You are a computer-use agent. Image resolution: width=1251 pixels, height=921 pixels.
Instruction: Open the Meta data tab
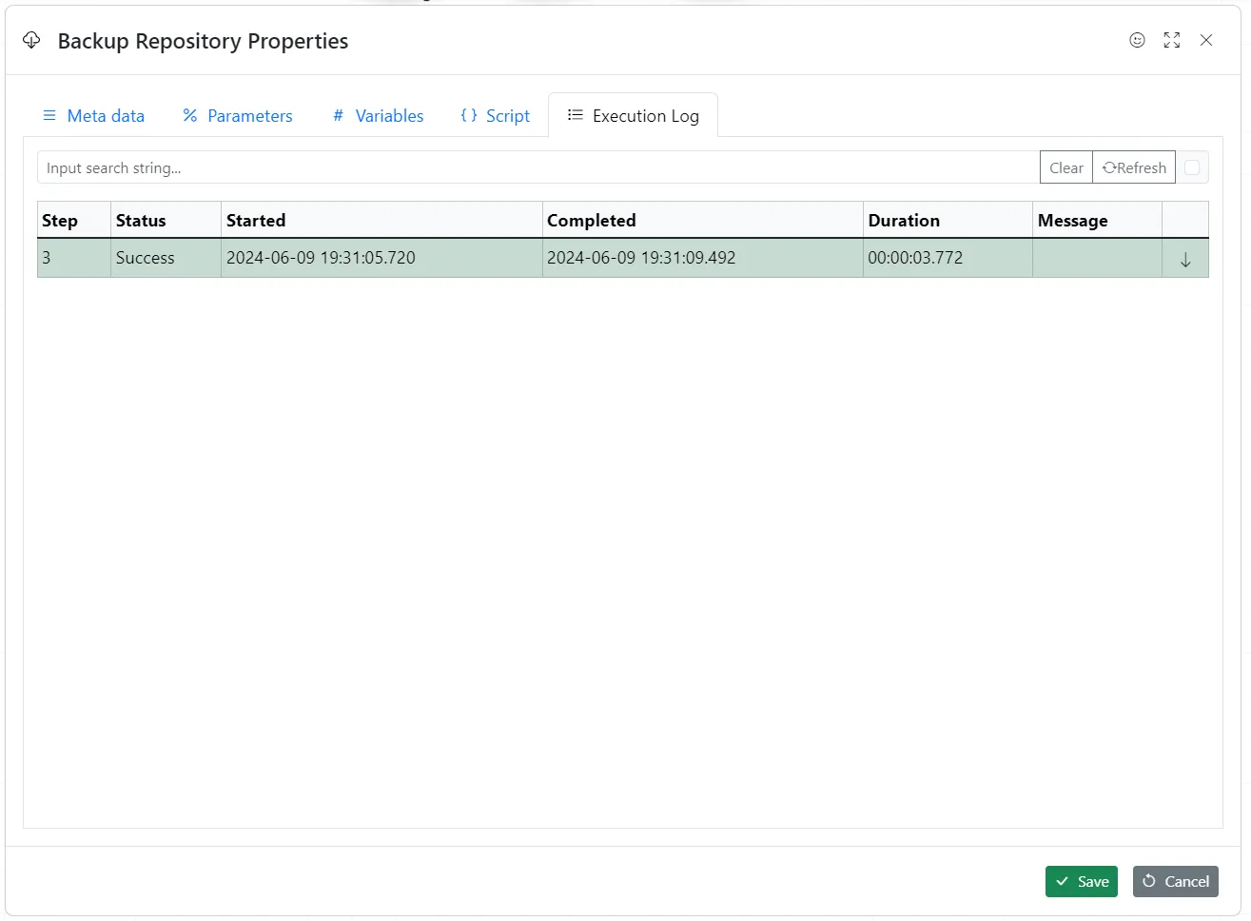93,116
